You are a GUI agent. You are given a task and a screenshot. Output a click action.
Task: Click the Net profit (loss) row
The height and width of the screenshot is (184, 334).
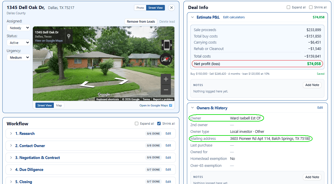tap(257, 64)
